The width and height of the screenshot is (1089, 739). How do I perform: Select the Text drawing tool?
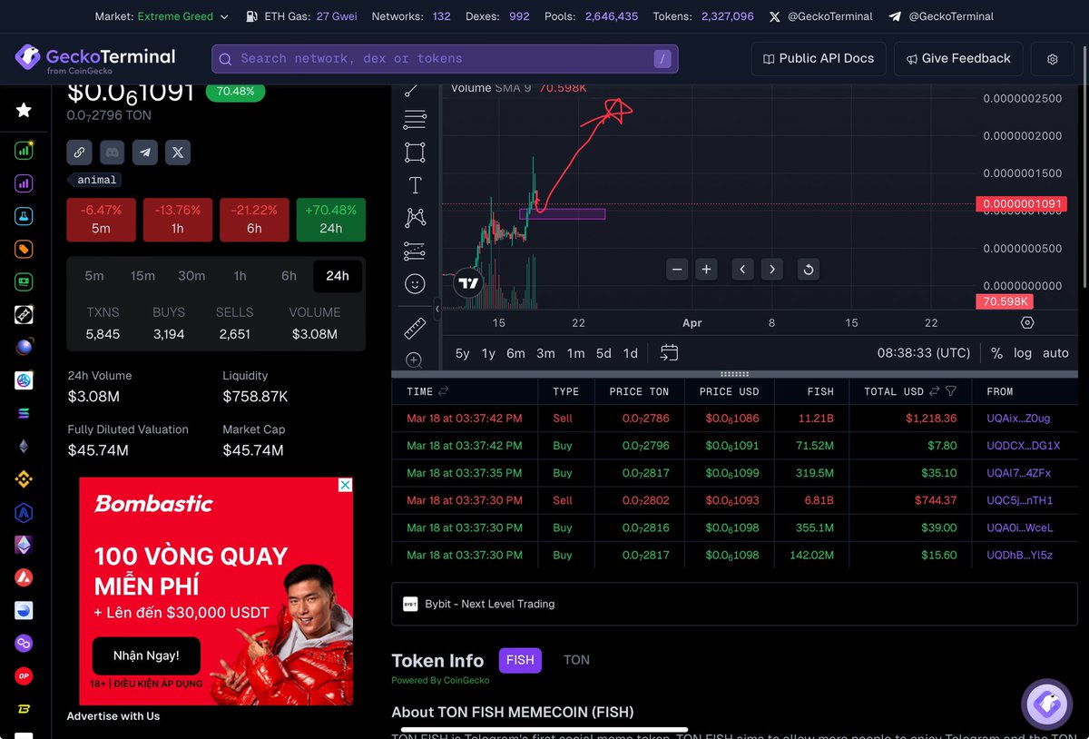415,185
